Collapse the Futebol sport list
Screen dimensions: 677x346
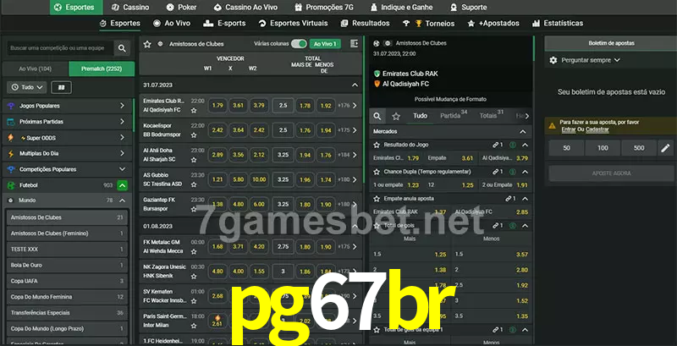pos(122,185)
